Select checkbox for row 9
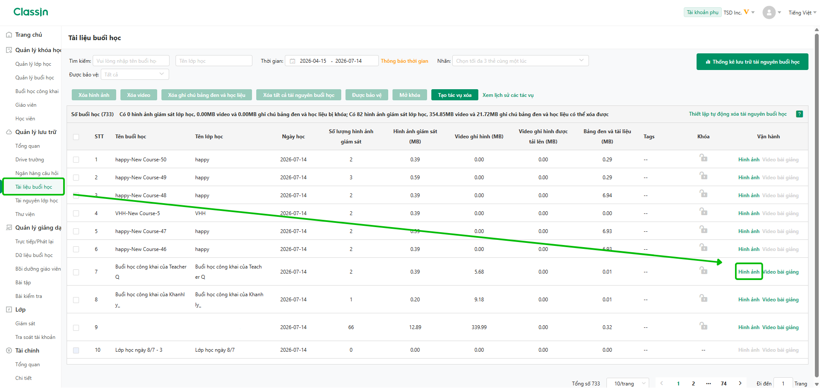This screenshot has height=388, width=820. click(76, 328)
